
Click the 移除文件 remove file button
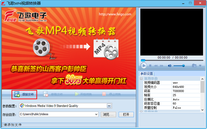coord(53,94)
